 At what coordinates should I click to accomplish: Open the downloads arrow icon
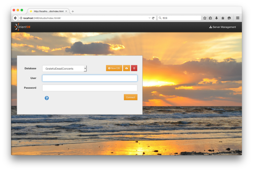click(x=217, y=18)
